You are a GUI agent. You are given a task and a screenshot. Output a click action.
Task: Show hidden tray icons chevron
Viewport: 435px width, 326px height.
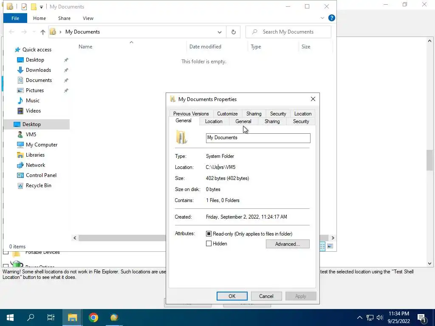359,318
